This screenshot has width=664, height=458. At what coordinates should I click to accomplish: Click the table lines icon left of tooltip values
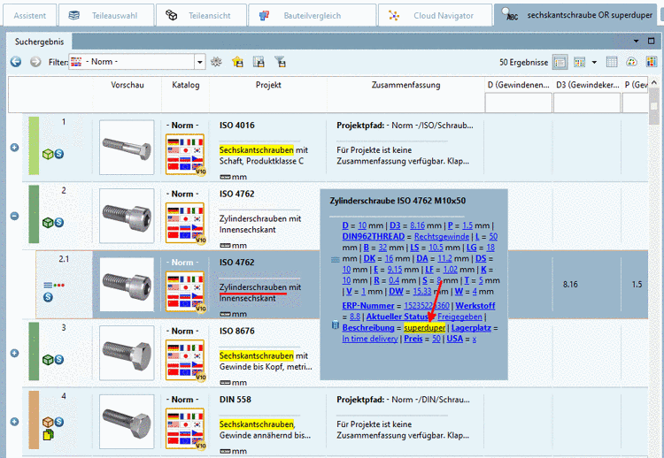(x=335, y=259)
